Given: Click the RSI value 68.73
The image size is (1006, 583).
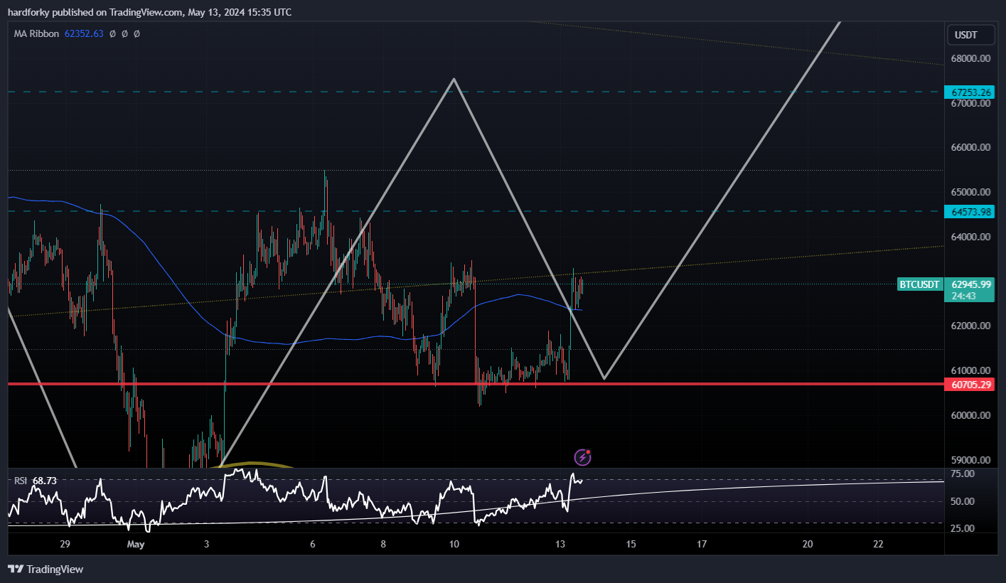Looking at the screenshot, I should [x=45, y=481].
